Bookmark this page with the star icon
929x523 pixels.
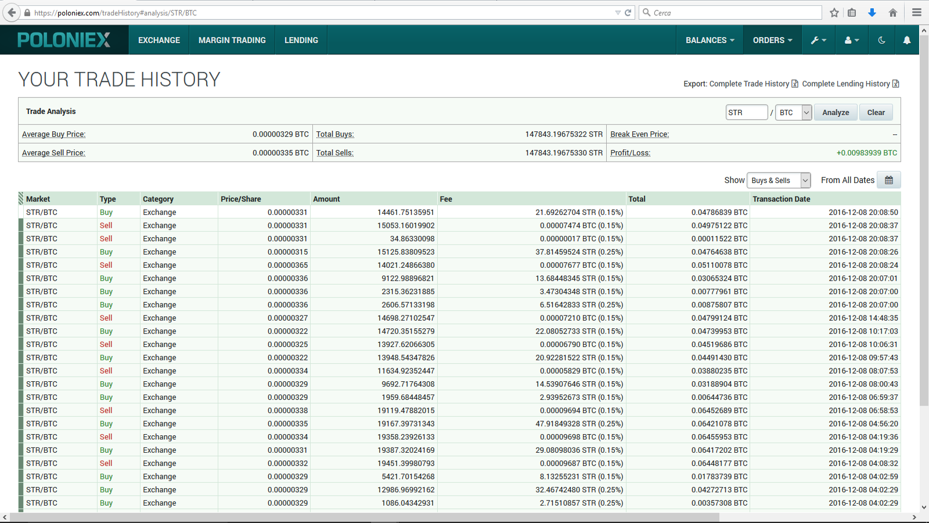coord(834,13)
